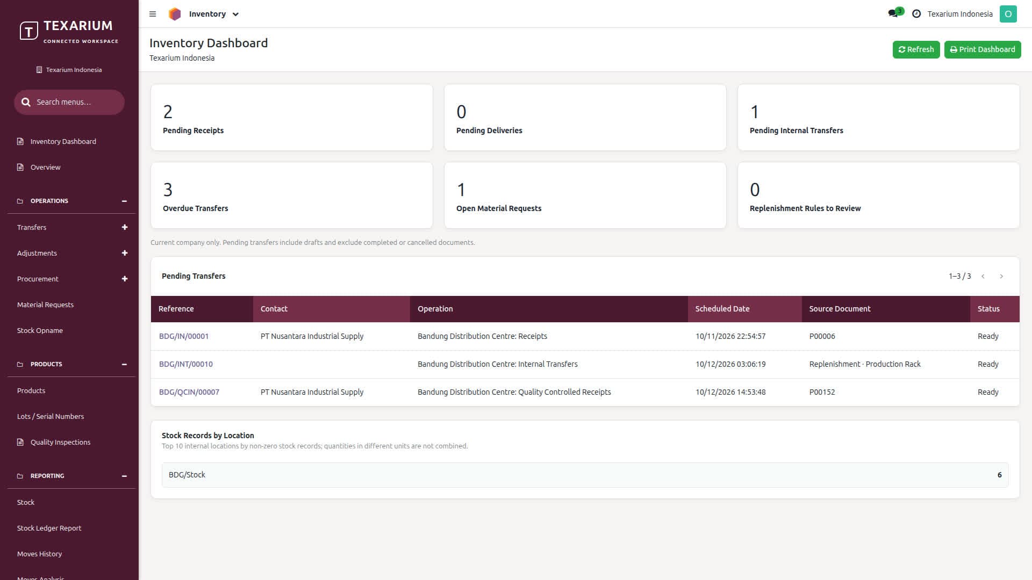
Task: Open Stock Opname menu item
Action: point(40,330)
